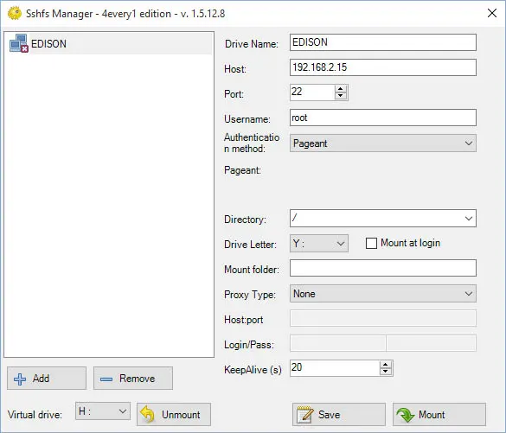Increase KeepAlive seconds with up arrow
Viewport: 506px width, 433px height.
coord(385,365)
